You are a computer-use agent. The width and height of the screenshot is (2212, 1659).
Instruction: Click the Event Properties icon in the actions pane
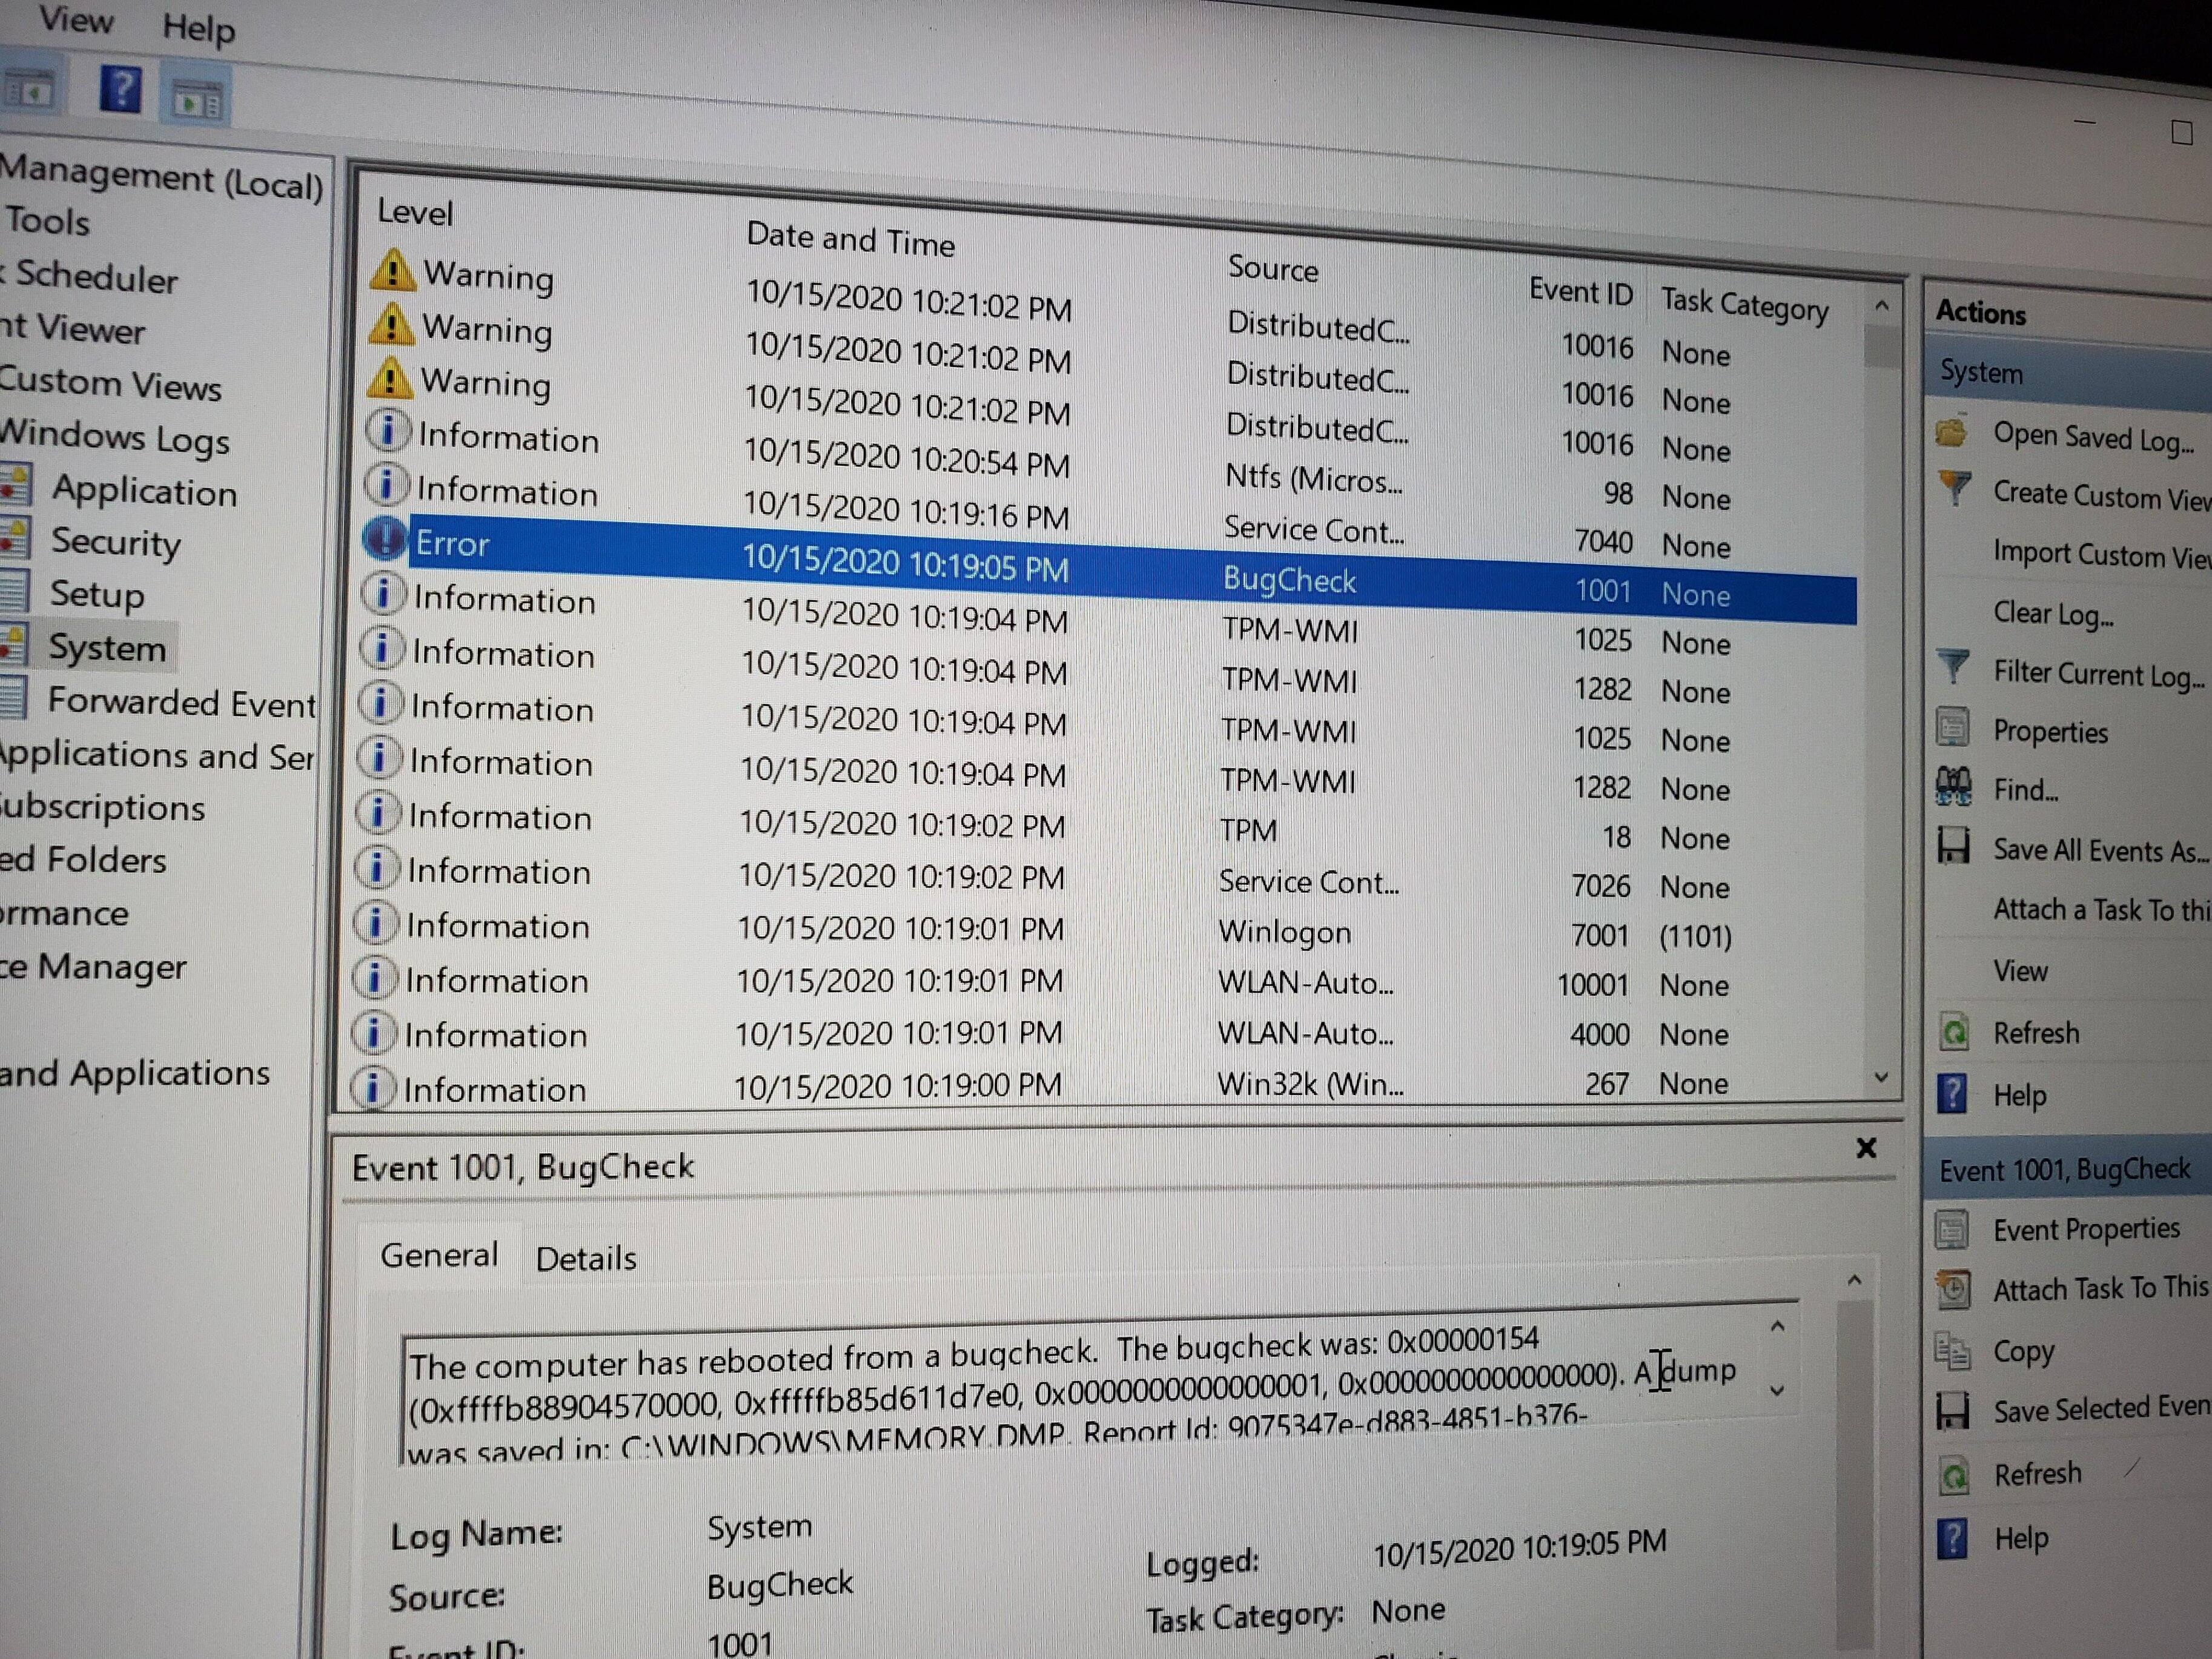coord(1952,1230)
